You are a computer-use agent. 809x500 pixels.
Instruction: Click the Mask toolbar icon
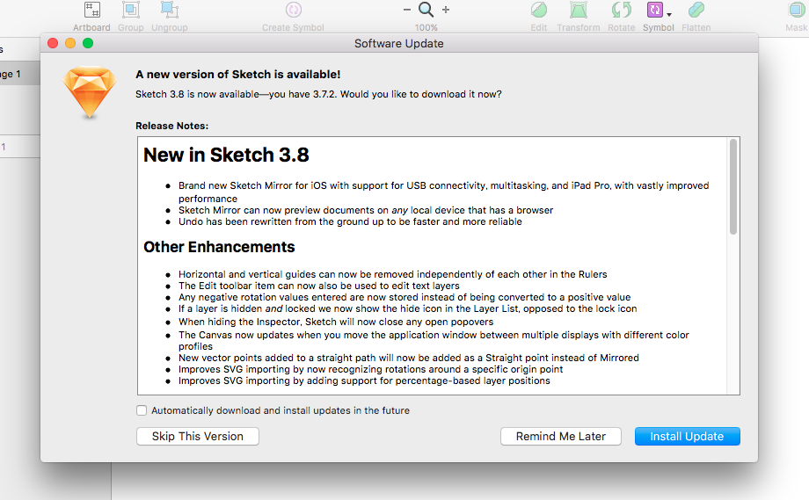point(797,10)
